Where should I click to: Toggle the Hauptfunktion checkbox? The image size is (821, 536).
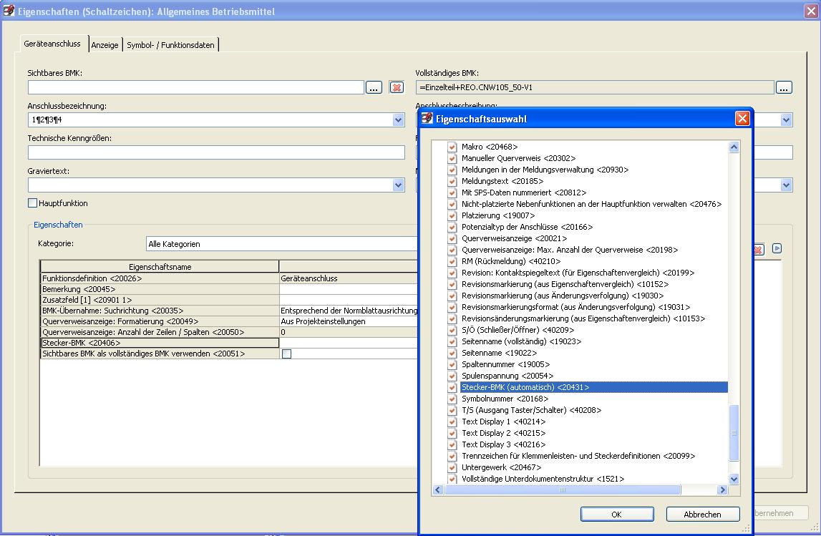[x=32, y=203]
